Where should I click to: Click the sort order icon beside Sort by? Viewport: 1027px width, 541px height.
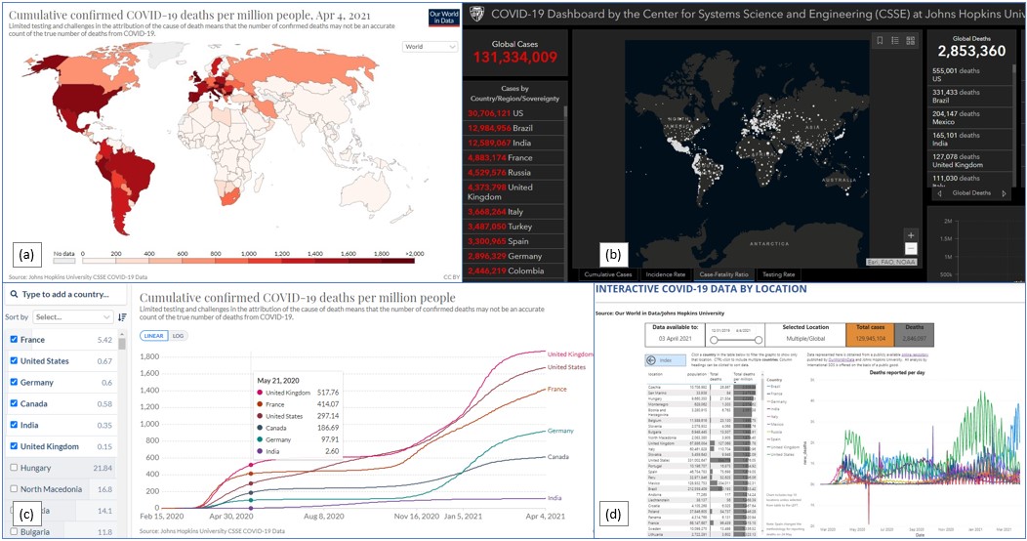pyautogui.click(x=122, y=317)
